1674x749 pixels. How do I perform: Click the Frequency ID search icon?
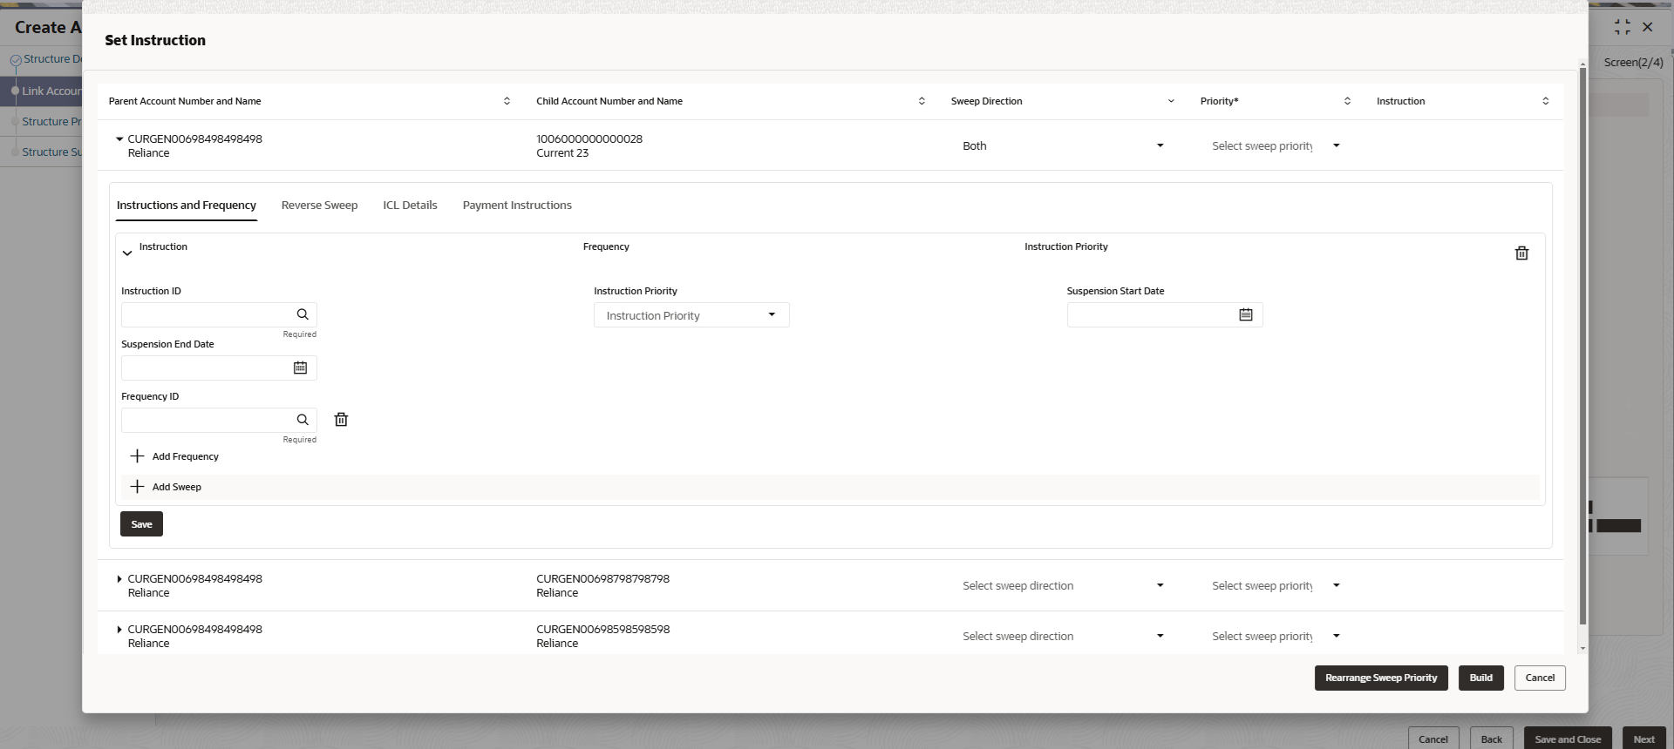pyautogui.click(x=303, y=420)
